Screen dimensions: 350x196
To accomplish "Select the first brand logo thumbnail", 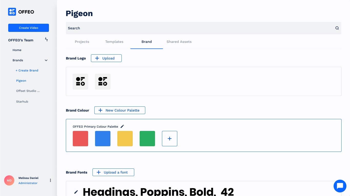I will pyautogui.click(x=80, y=82).
